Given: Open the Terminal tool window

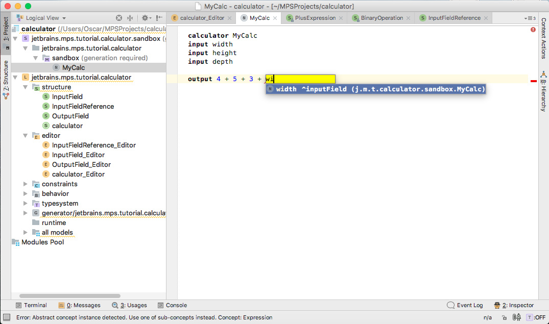Looking at the screenshot, I should (31, 305).
